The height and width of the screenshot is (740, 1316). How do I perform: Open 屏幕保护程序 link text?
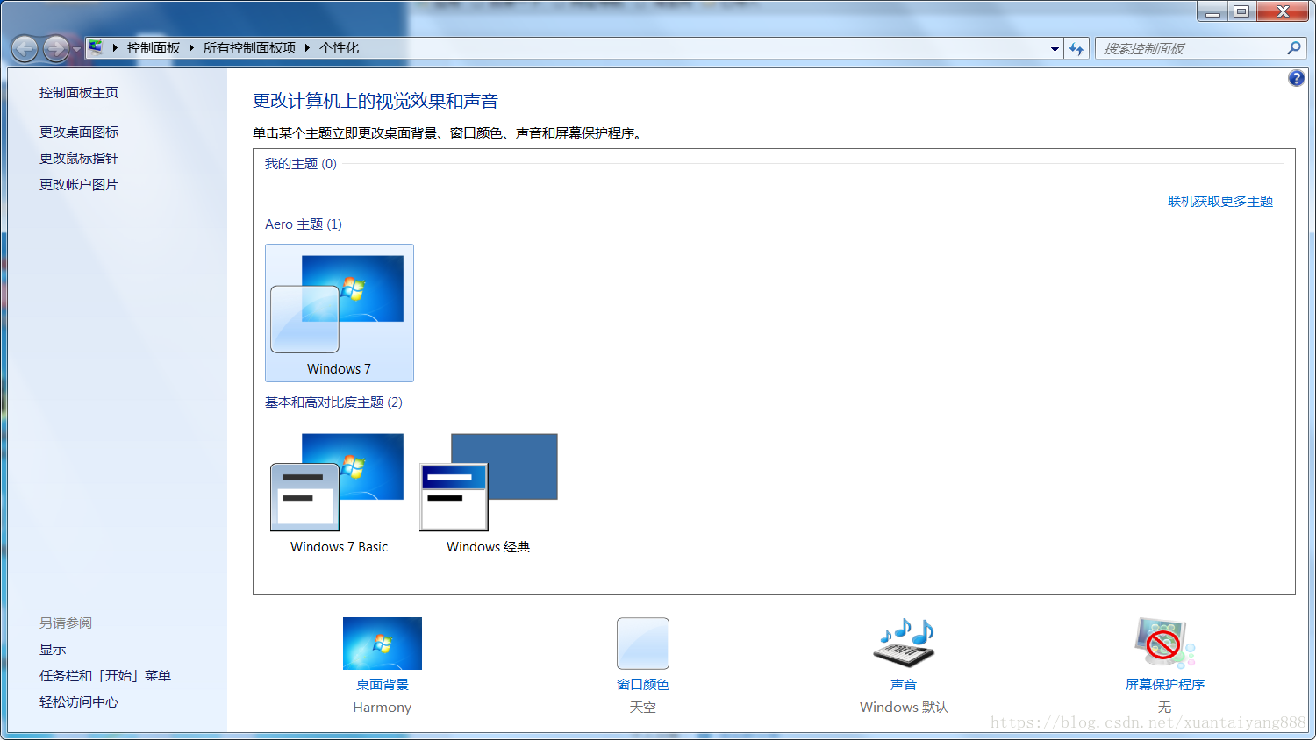coord(1165,684)
